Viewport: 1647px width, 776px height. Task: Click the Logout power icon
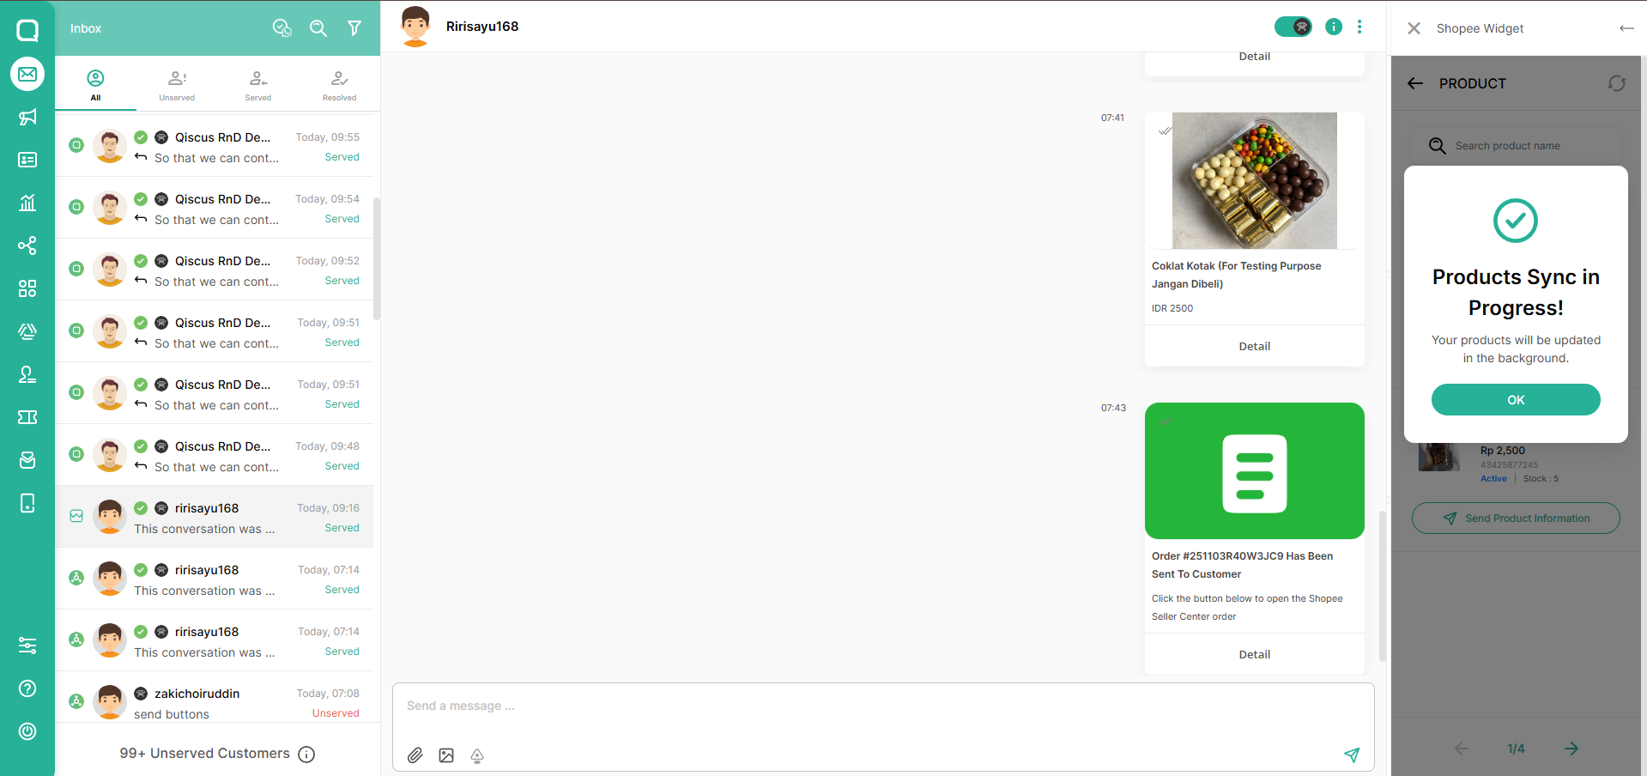[x=27, y=731]
